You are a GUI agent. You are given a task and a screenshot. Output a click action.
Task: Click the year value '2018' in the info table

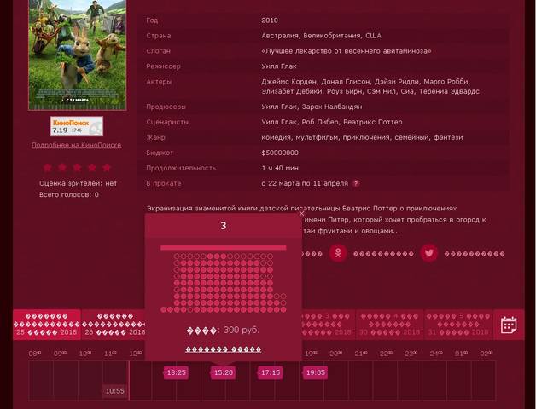point(270,20)
